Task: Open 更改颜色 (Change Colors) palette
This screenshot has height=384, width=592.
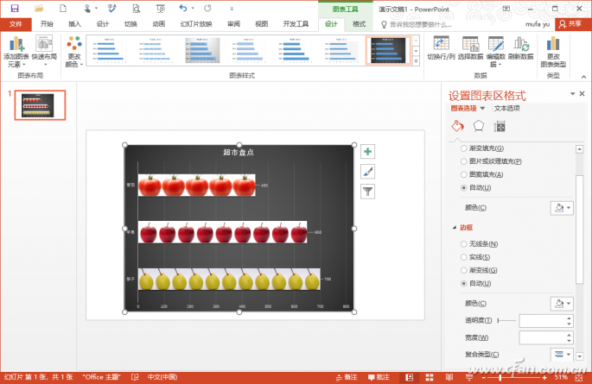Action: pyautogui.click(x=74, y=52)
